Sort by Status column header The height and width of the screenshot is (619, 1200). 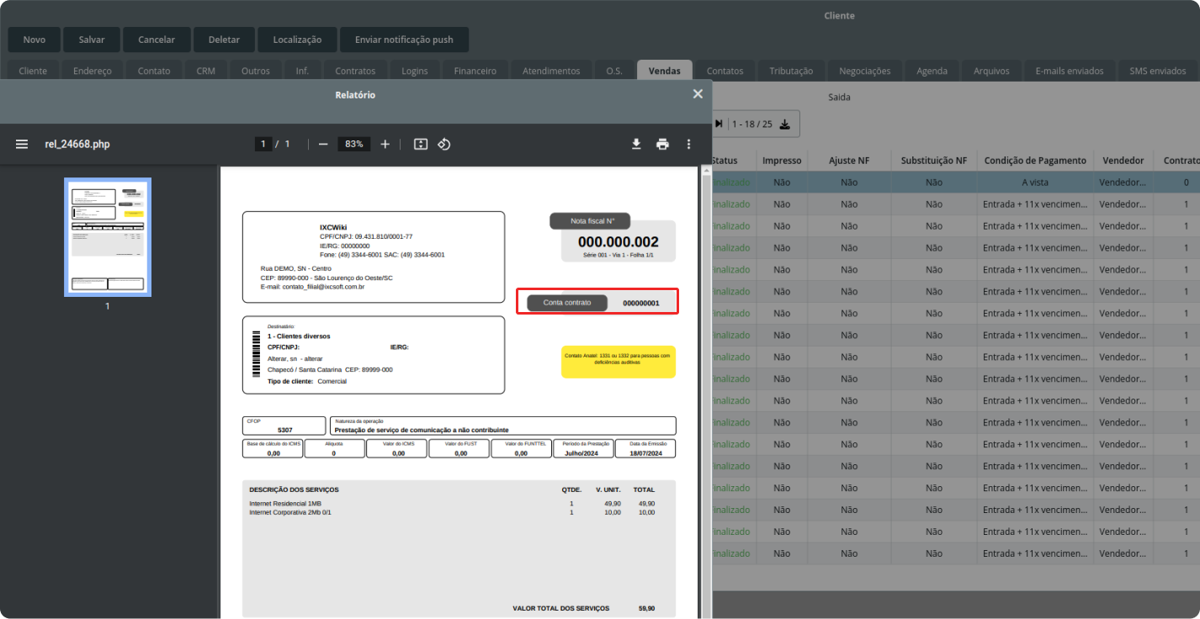725,161
